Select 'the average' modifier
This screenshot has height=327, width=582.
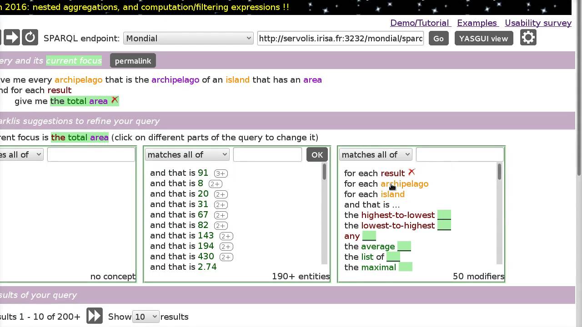(x=377, y=246)
